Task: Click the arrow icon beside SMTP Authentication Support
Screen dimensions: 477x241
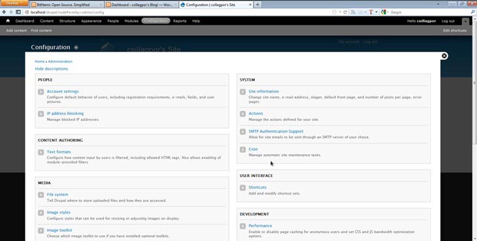Action: [x=243, y=131]
